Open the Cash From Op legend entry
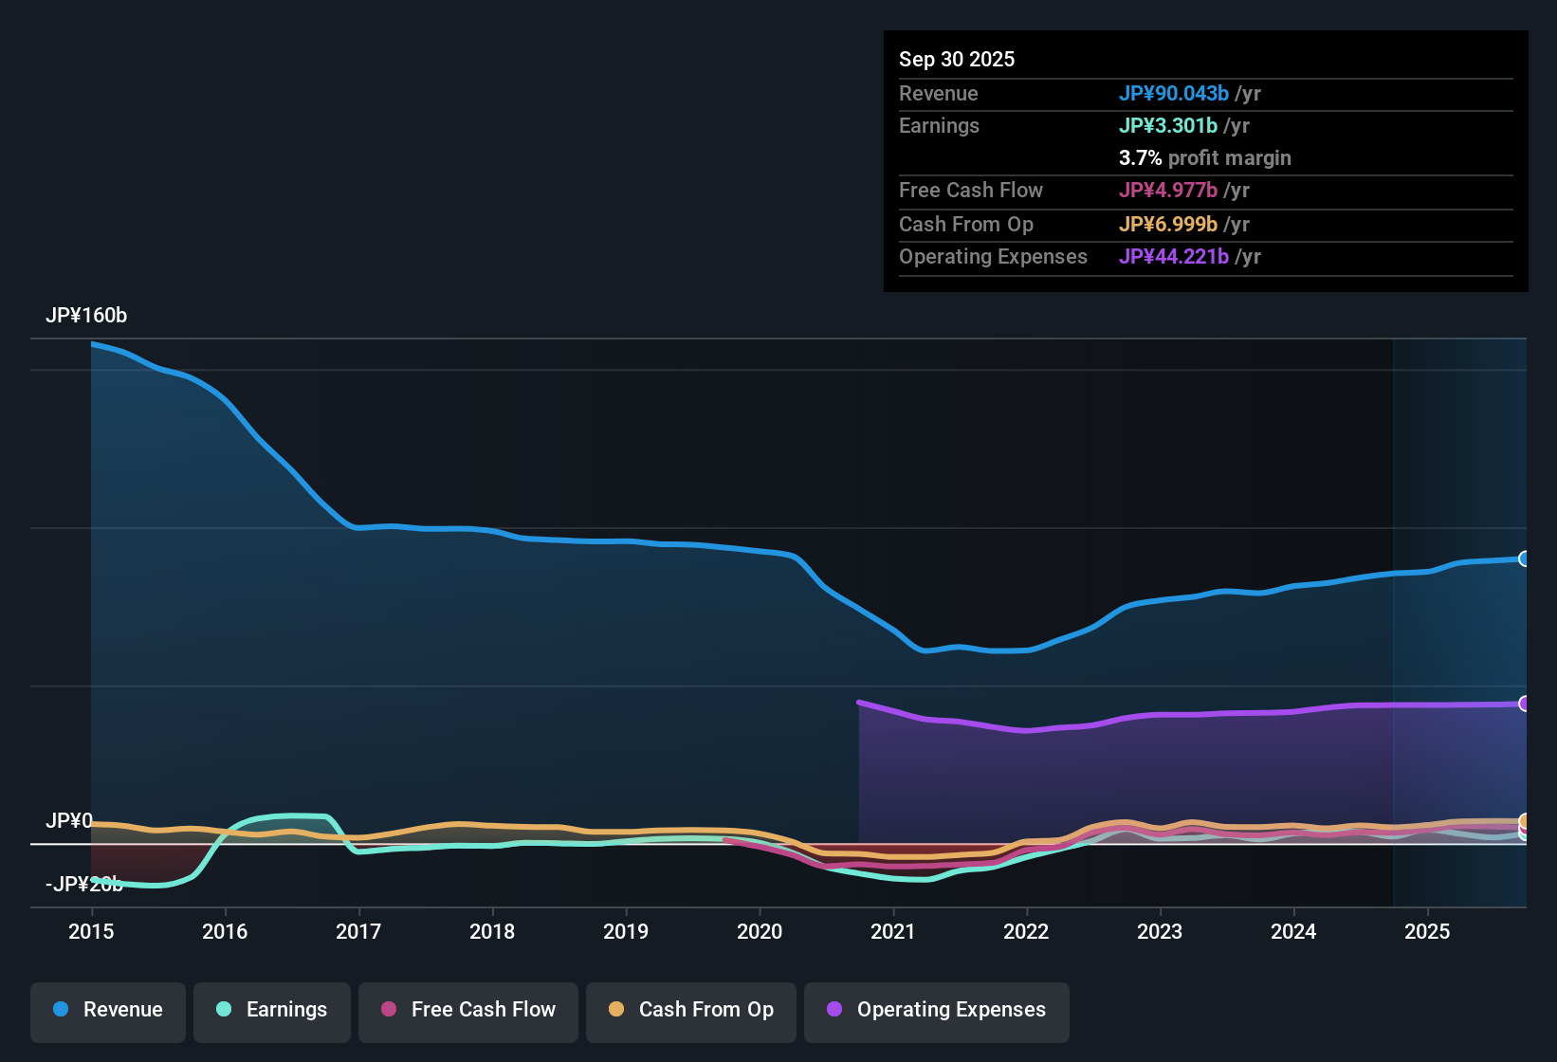 690,1010
